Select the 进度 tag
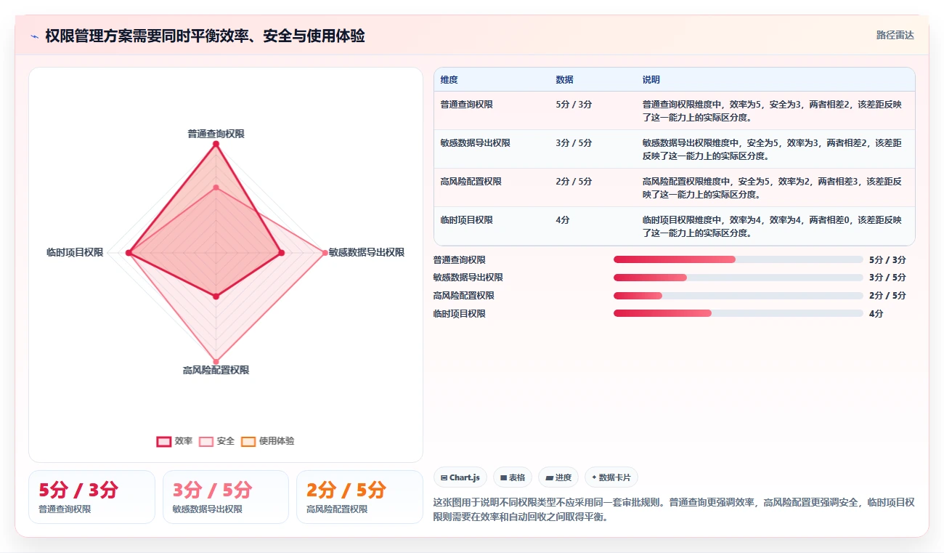 click(x=559, y=477)
